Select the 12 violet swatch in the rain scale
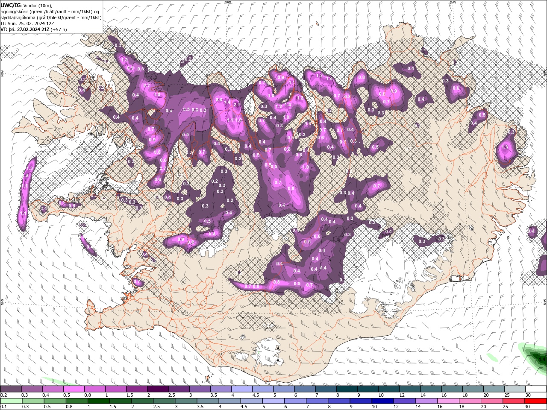547x410 pixels. click(x=405, y=401)
